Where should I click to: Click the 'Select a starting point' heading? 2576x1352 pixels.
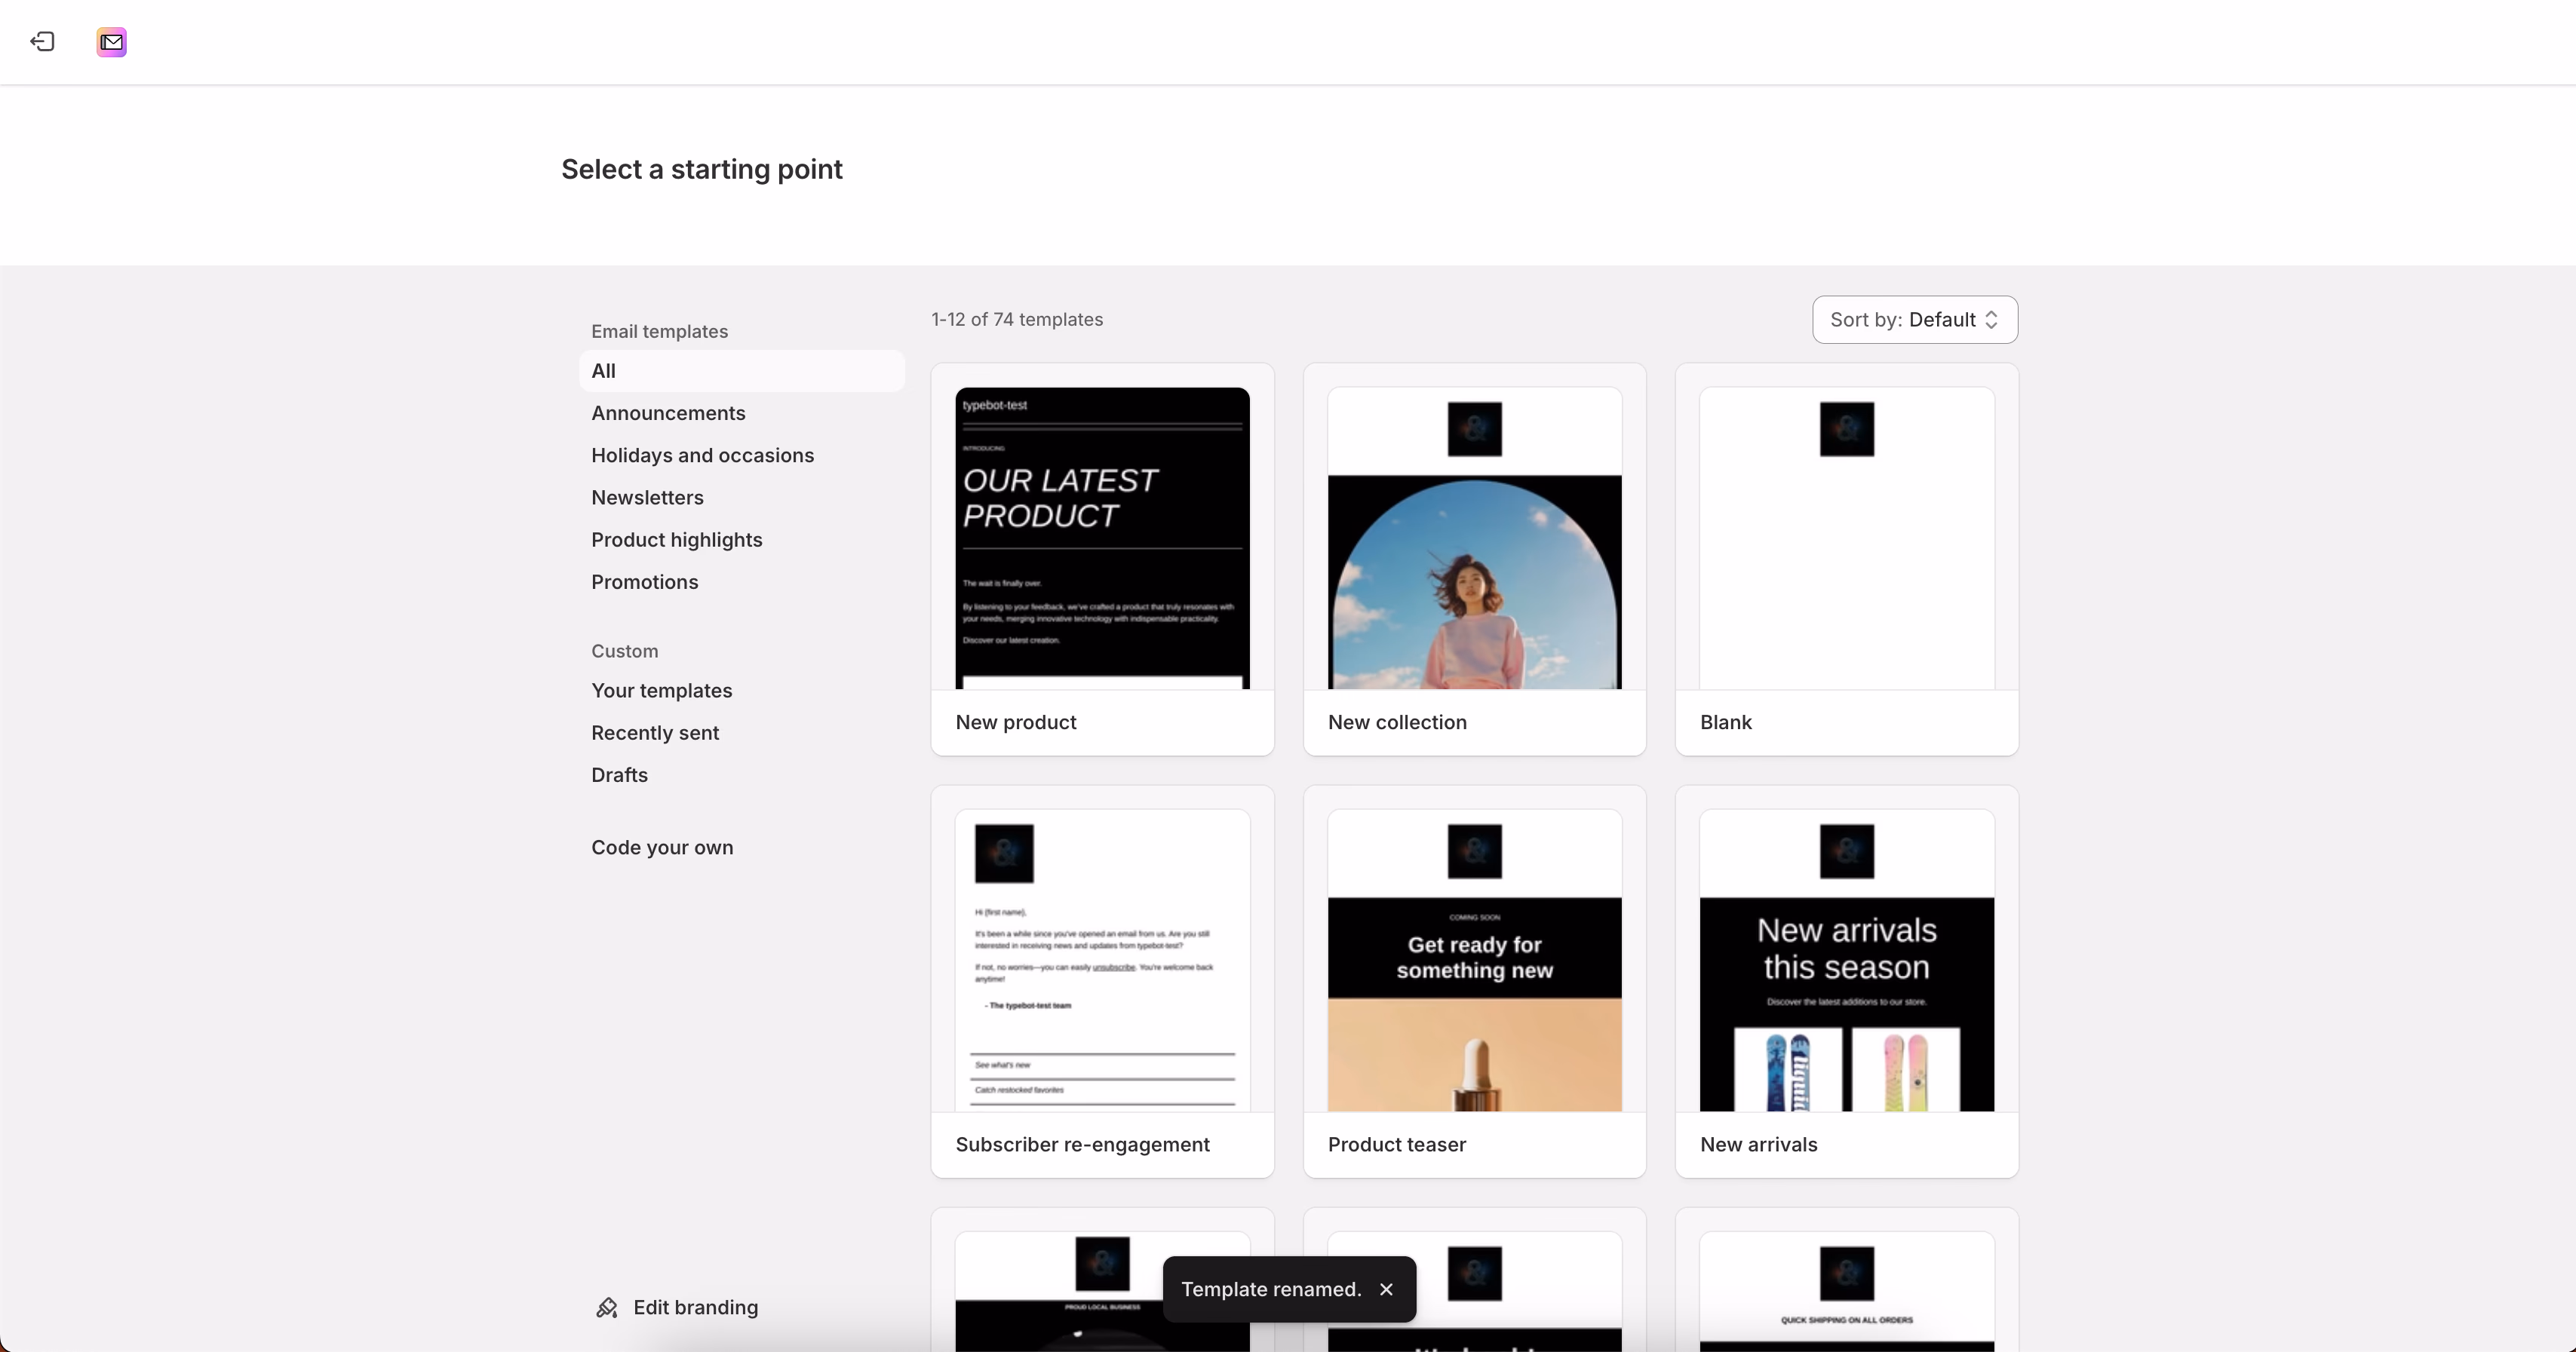(701, 169)
